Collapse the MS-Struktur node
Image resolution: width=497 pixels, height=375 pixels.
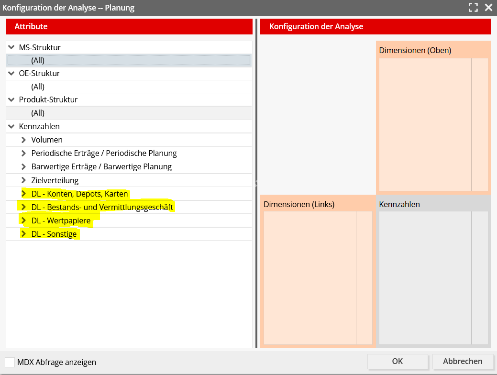(x=11, y=47)
